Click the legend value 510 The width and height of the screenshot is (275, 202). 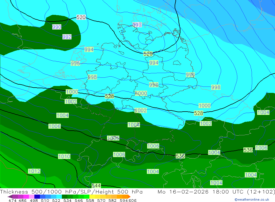(45, 200)
